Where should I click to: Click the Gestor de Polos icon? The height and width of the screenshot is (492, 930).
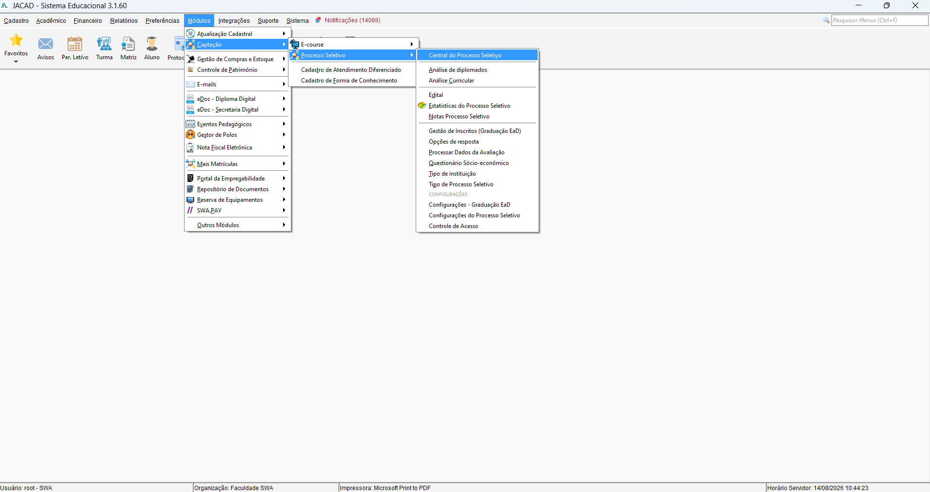190,135
